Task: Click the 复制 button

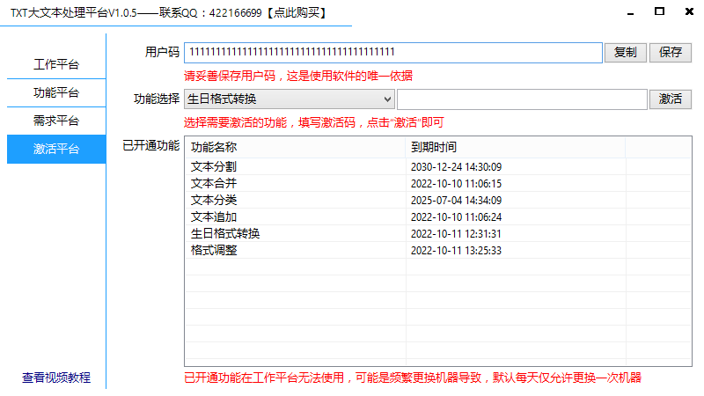Action: pos(625,53)
